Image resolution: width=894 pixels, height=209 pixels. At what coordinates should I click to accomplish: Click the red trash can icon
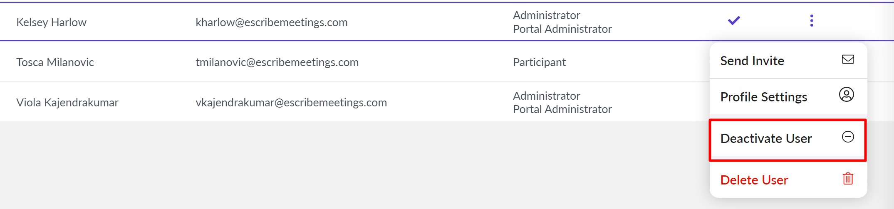point(847,179)
